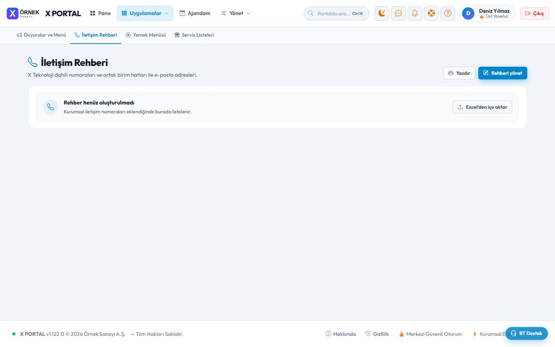The image size is (555, 347).
Task: Open Ajandam calendar
Action: click(195, 13)
